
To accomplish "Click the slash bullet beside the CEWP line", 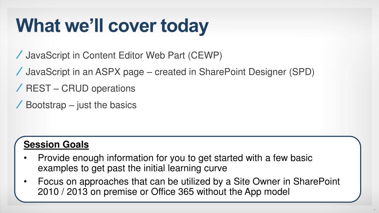I will (19, 55).
